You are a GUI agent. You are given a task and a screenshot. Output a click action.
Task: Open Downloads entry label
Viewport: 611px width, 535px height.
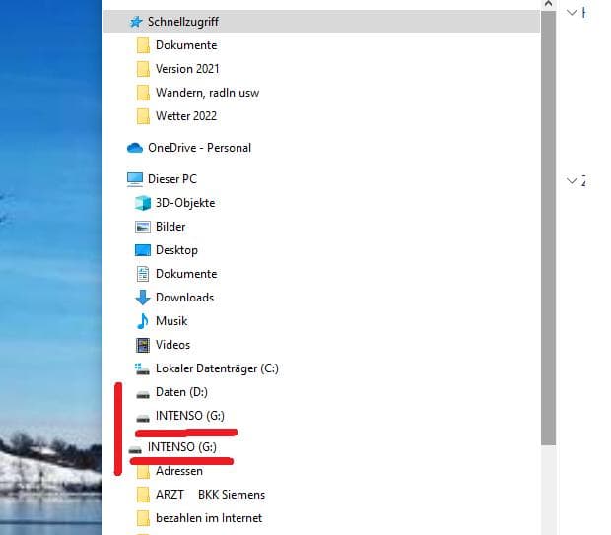point(184,298)
